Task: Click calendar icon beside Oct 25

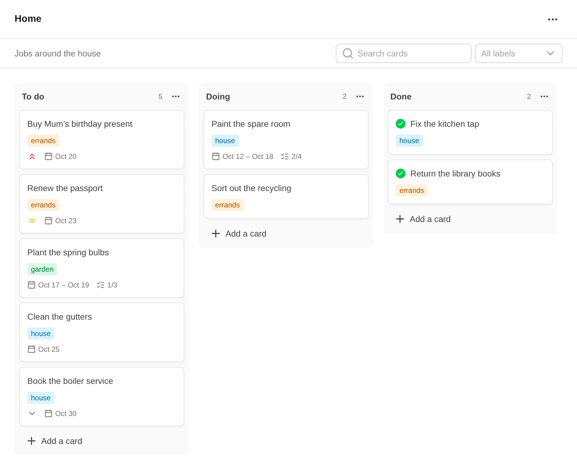Action: 32,349
